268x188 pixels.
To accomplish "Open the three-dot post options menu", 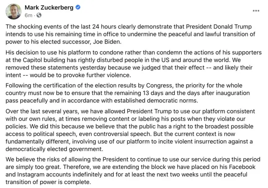I will tap(256, 10).
